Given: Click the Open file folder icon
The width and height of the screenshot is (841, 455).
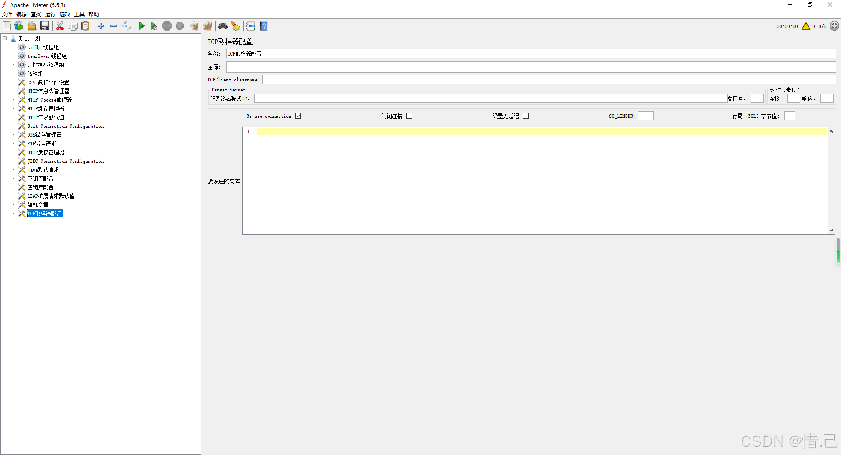Looking at the screenshot, I should click(32, 26).
